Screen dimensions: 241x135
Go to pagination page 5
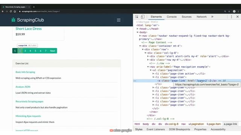point(35,51)
